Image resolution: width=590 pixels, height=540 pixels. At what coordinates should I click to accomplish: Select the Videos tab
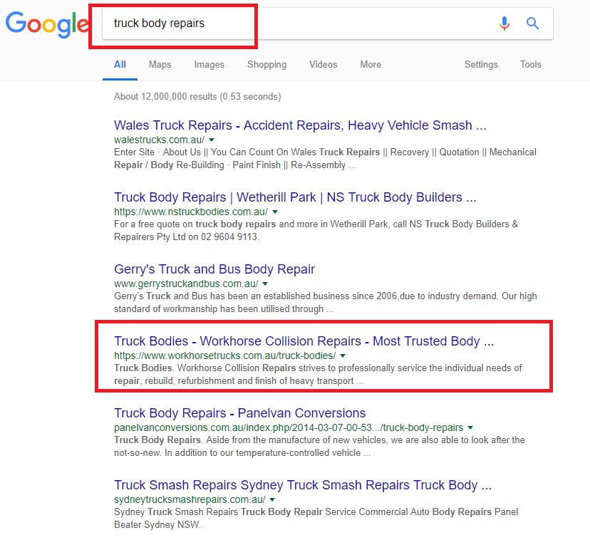[x=324, y=65]
